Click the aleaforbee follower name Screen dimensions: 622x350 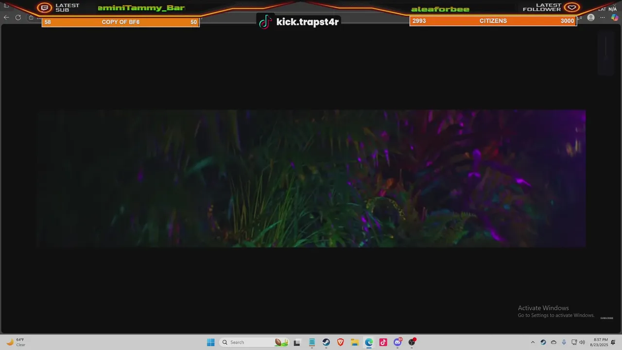(440, 9)
